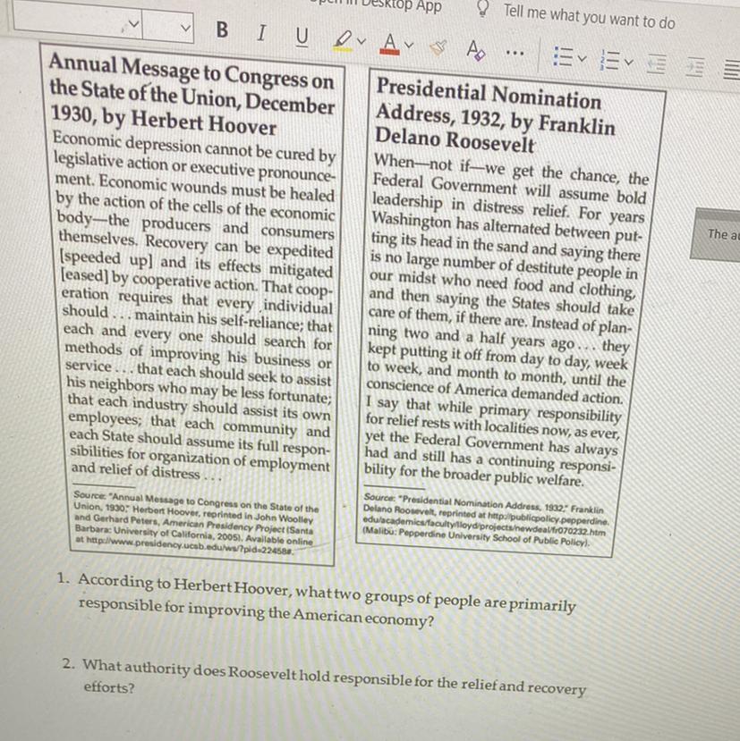Toggle underline formatting
The height and width of the screenshot is (741, 740).
302,37
